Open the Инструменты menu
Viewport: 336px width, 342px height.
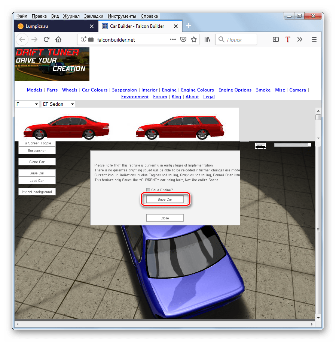click(122, 16)
